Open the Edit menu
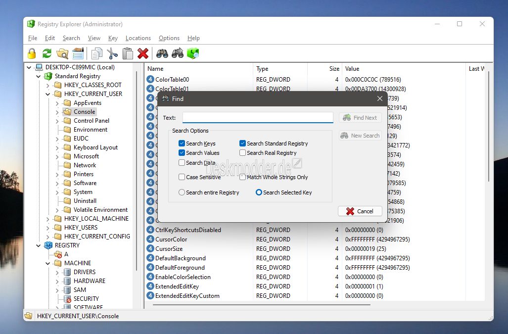Image resolution: width=508 pixels, height=334 pixels. click(50, 38)
